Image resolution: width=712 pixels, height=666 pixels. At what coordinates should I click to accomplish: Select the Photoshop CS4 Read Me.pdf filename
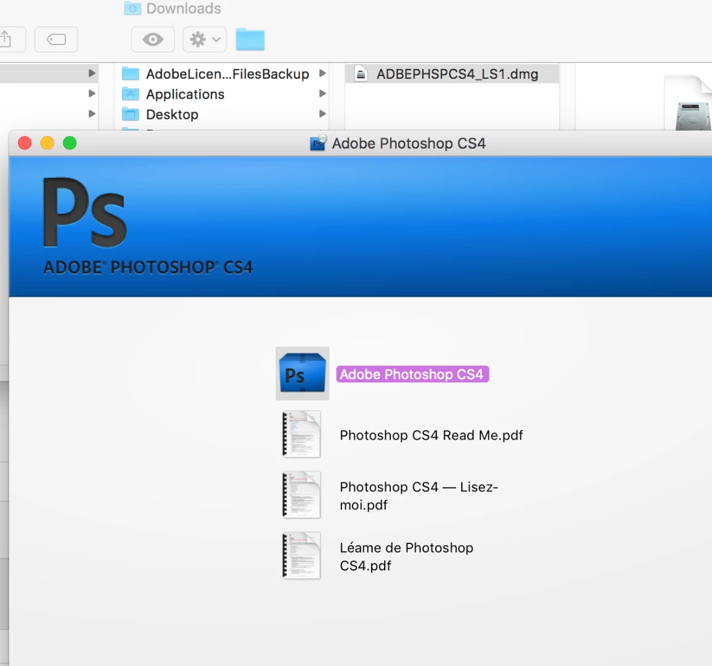coord(432,435)
